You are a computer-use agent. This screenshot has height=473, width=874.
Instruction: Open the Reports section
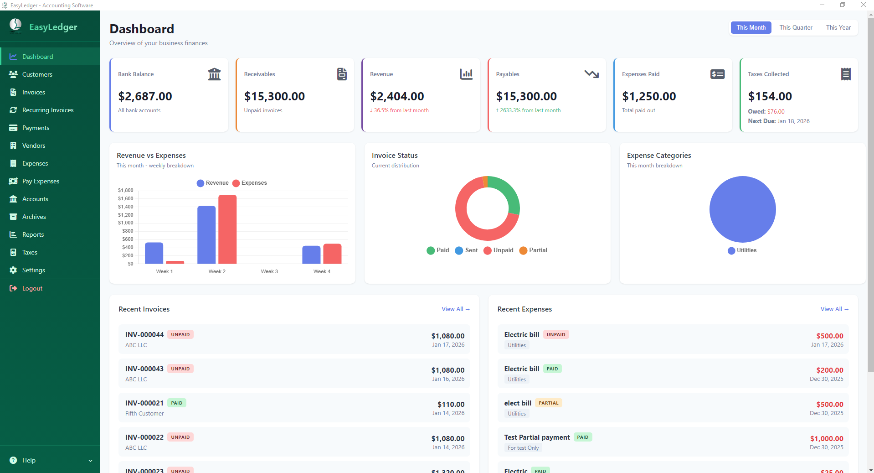[33, 234]
